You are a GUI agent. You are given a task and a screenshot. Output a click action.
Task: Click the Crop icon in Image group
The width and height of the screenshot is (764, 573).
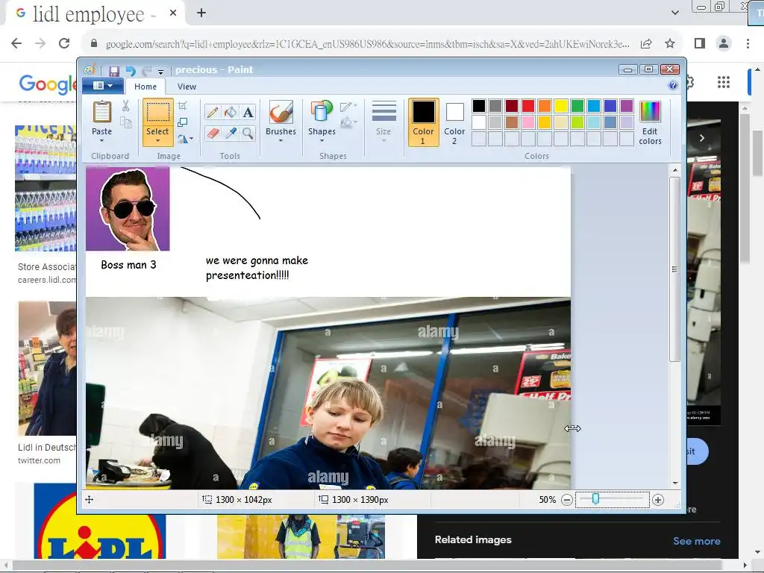[x=183, y=106]
